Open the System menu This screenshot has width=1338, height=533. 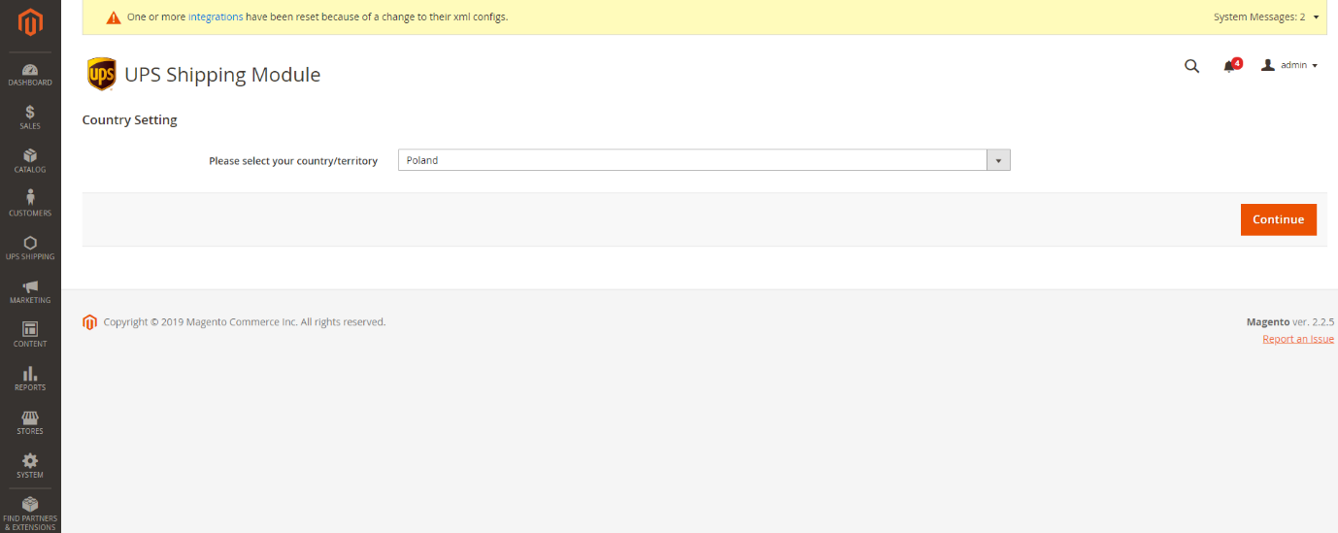[x=30, y=467]
